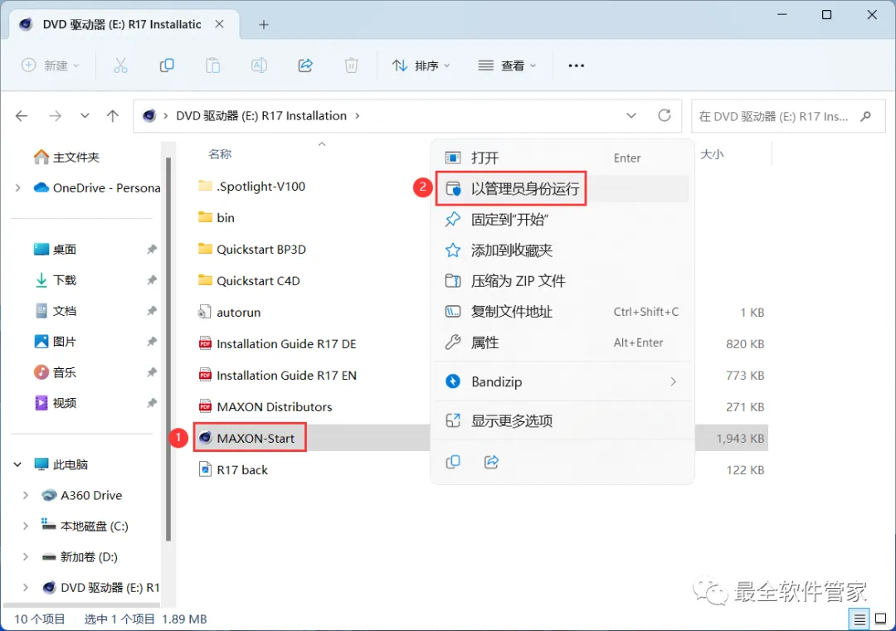Click the search magnifier icon

click(x=865, y=116)
